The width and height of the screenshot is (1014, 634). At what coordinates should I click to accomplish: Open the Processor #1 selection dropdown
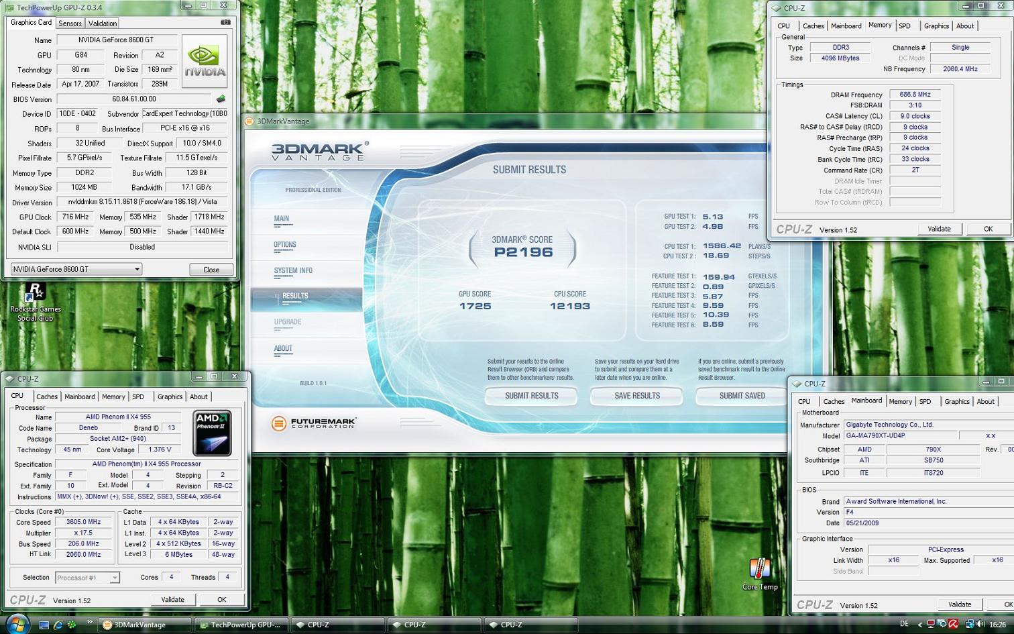click(x=87, y=578)
